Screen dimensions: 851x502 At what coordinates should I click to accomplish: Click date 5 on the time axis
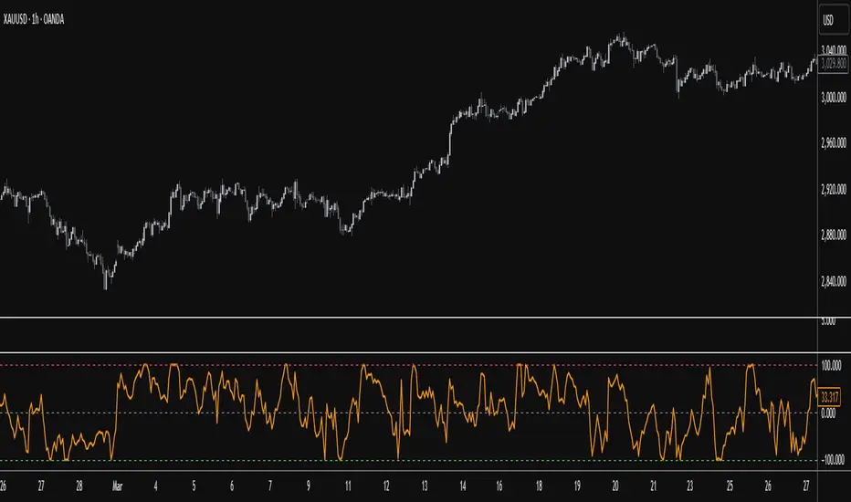(194, 486)
